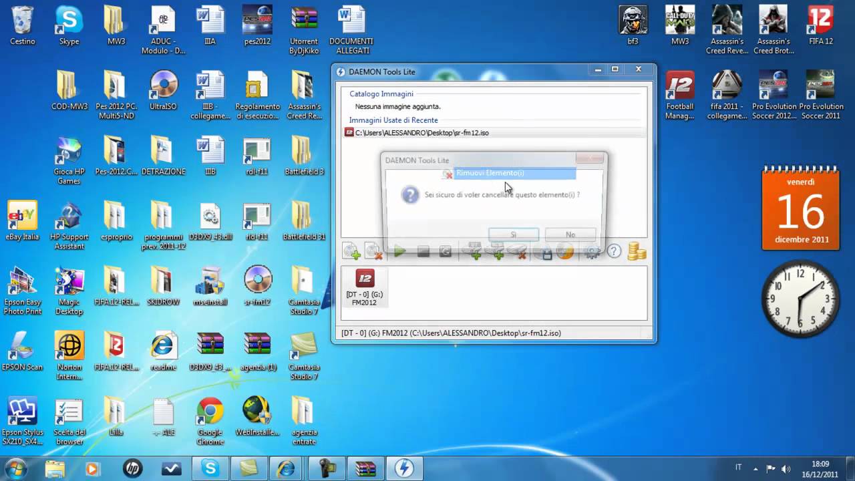Select the Magic Desktop icon
855x481 pixels.
69,291
